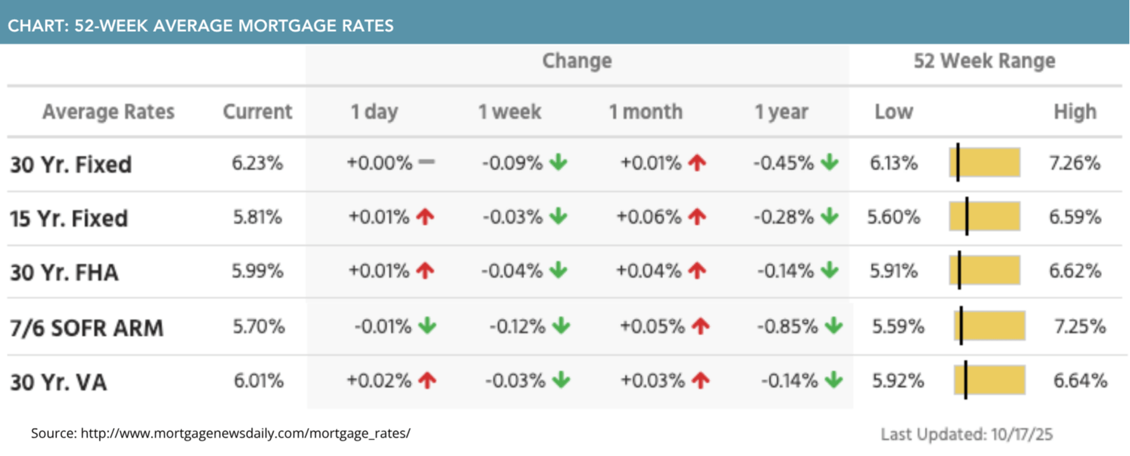Screen dimensions: 1130x456
Task: Click the Current column header
Action: [257, 112]
